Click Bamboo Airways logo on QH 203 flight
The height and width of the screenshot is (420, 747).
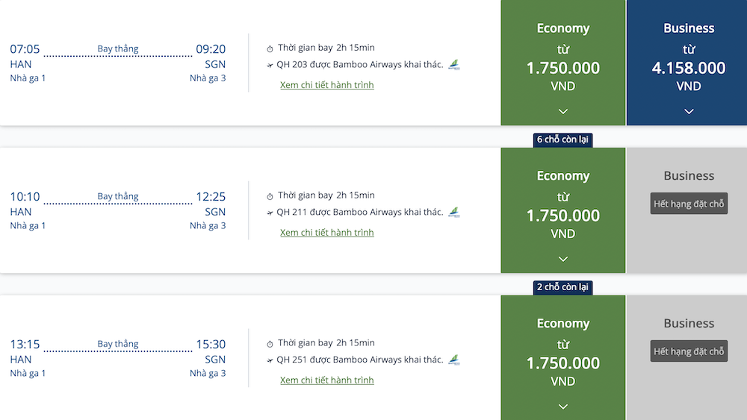(454, 65)
